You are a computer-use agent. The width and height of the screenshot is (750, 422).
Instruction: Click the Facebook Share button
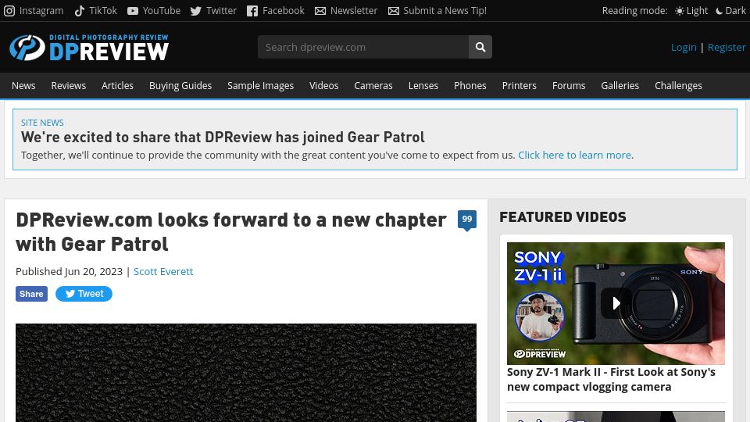[31, 294]
